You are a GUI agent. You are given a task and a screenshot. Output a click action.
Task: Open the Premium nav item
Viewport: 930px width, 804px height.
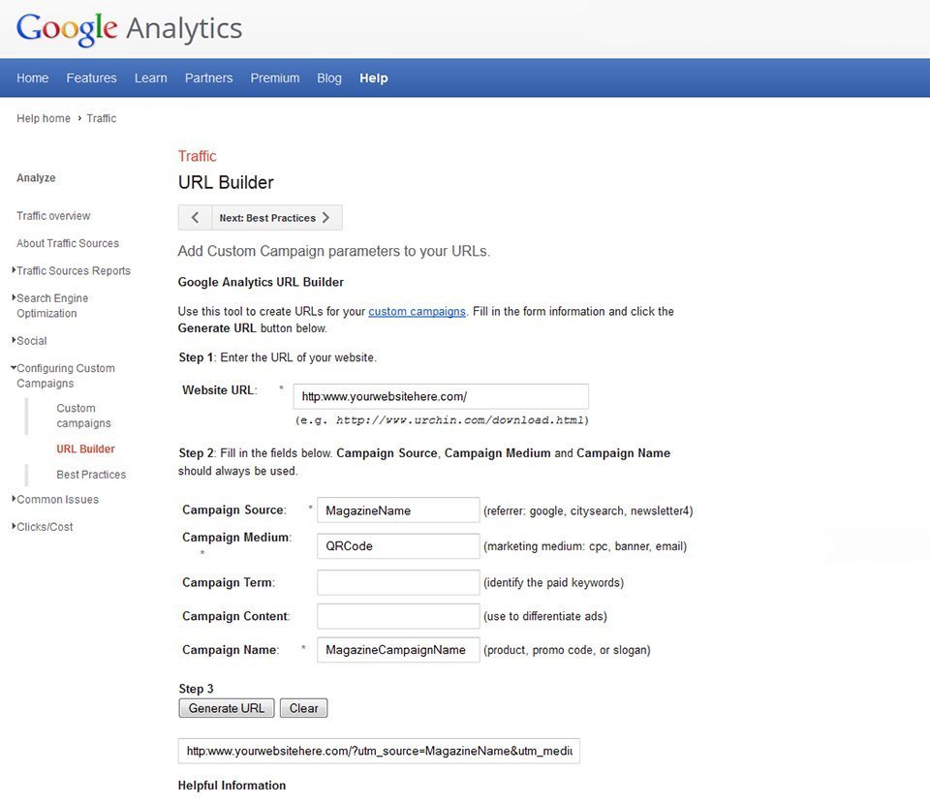coord(274,77)
